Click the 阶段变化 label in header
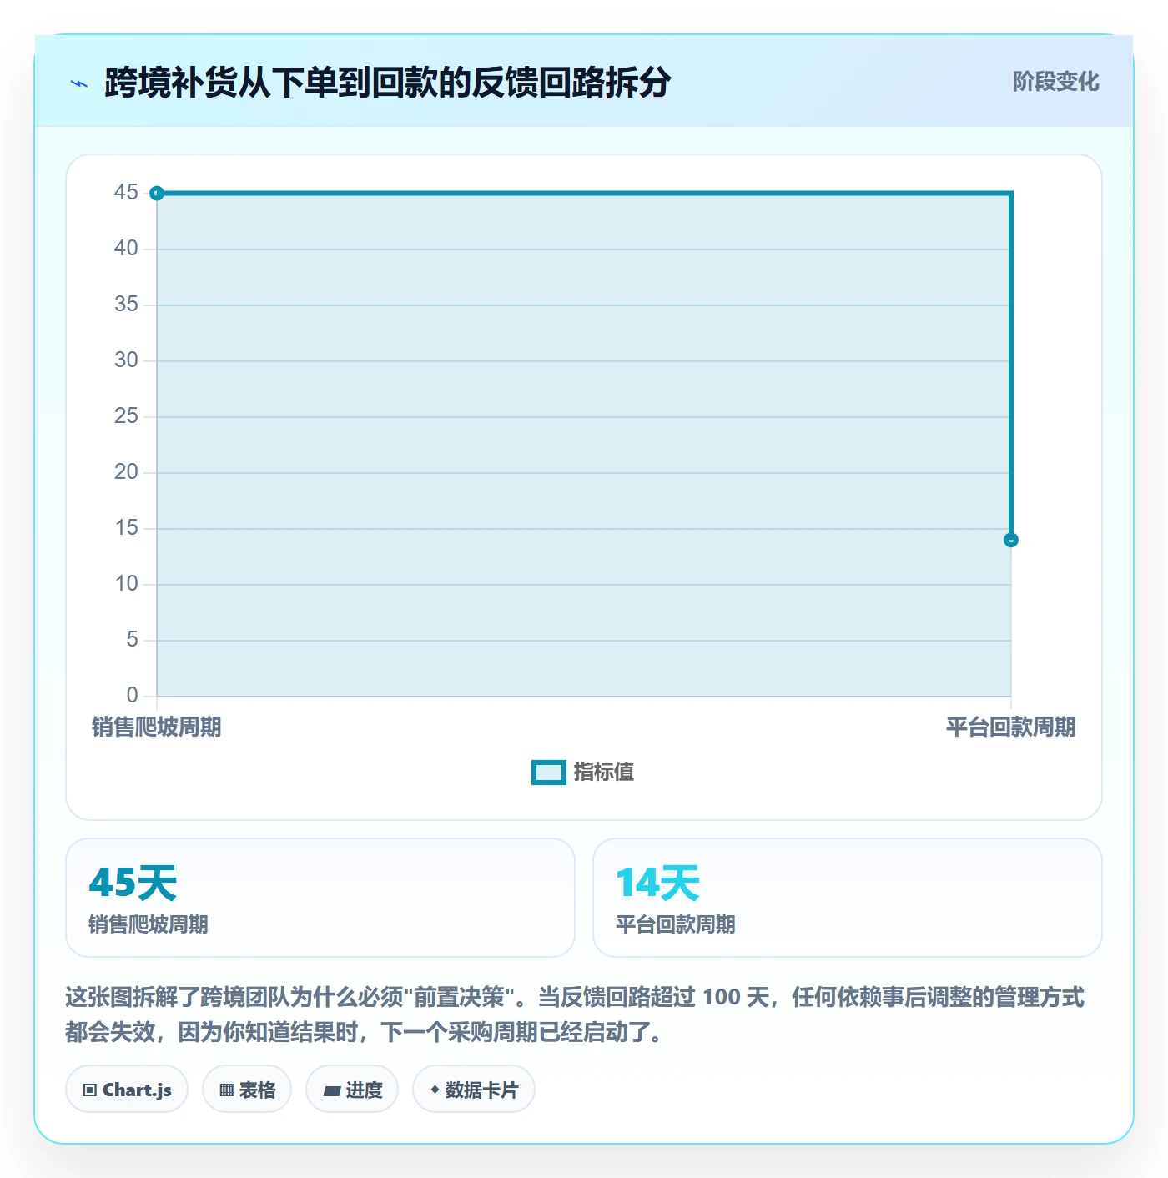This screenshot has height=1178, width=1168. pos(1055,82)
